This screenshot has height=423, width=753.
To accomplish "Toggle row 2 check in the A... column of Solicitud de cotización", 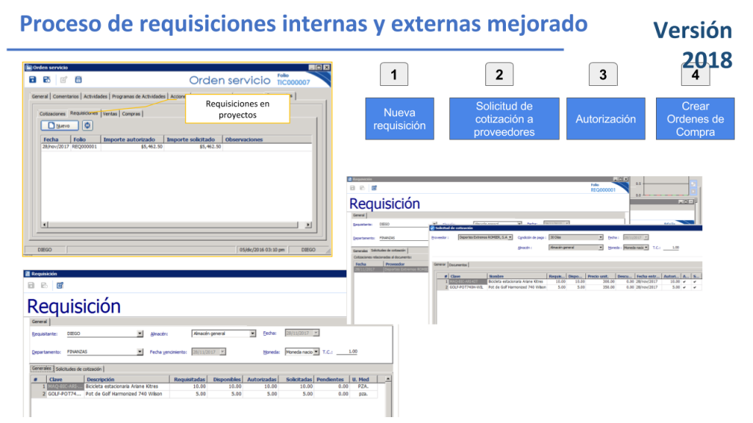I will pos(685,287).
